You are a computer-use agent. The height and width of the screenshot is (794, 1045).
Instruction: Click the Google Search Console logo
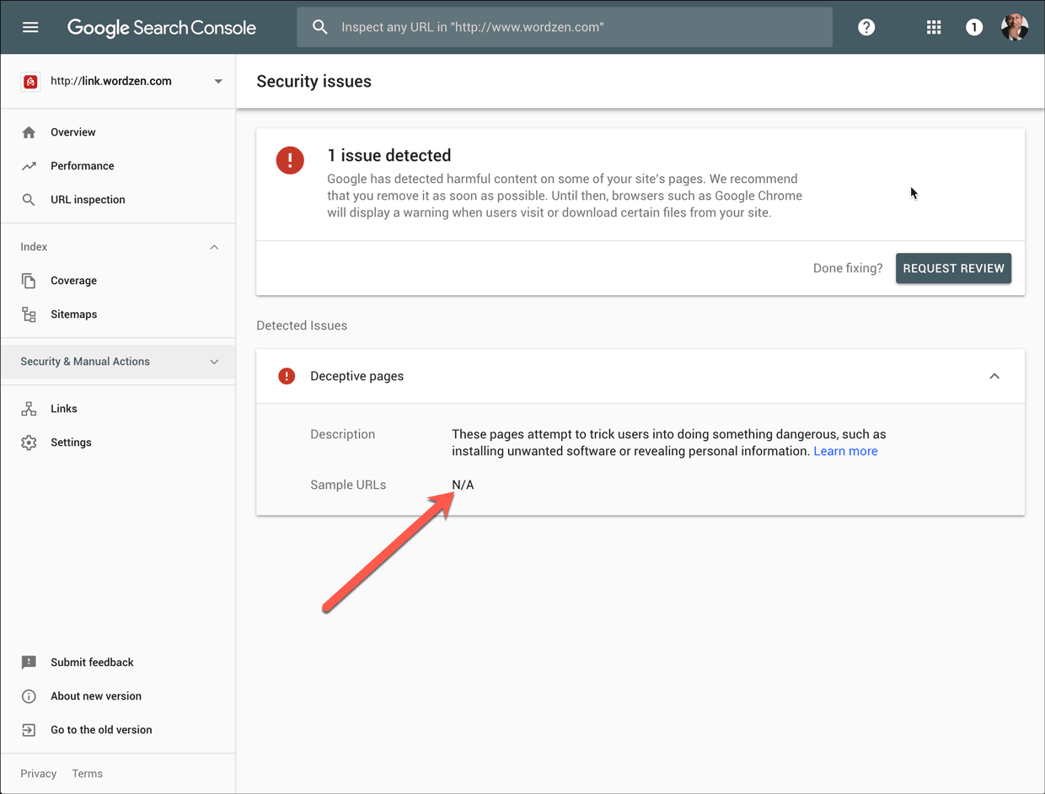click(x=162, y=27)
